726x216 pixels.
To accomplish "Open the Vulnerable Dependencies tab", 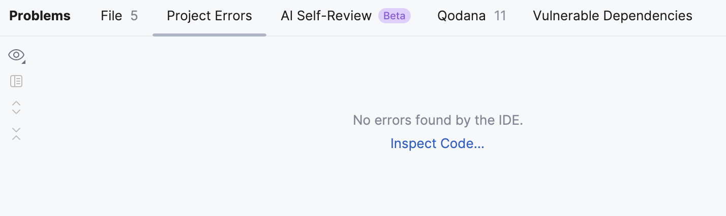I will pos(612,16).
